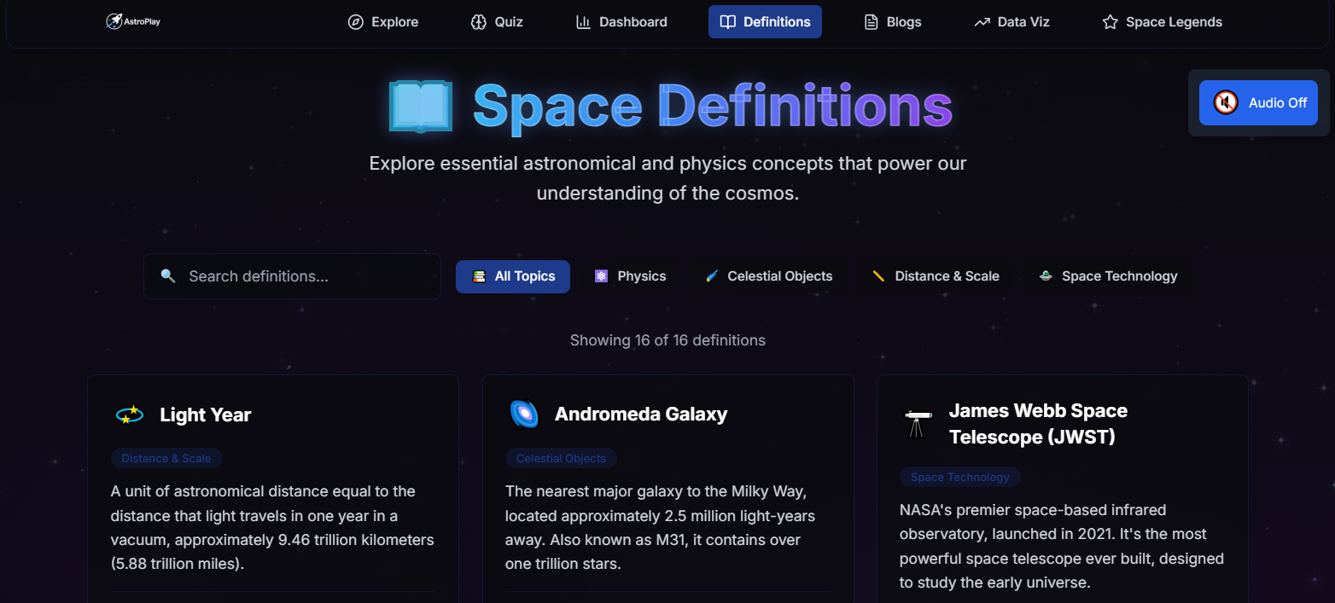Image resolution: width=1335 pixels, height=603 pixels.
Task: Click the James Webb telescope icon
Action: coord(918,424)
